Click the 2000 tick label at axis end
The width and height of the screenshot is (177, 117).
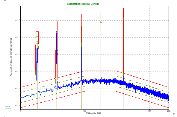[x=169, y=111]
